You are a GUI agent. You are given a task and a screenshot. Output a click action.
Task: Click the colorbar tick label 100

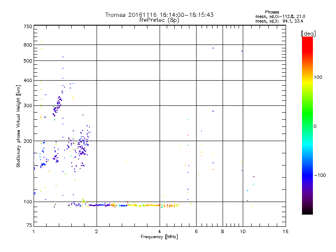321,77
